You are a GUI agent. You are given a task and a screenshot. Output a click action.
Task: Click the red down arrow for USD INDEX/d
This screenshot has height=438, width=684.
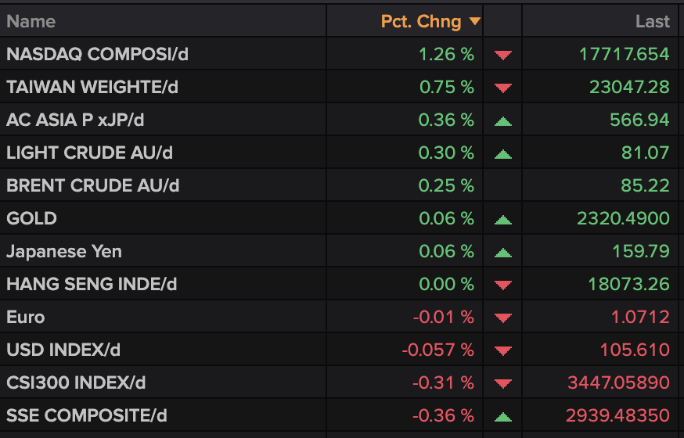click(503, 350)
